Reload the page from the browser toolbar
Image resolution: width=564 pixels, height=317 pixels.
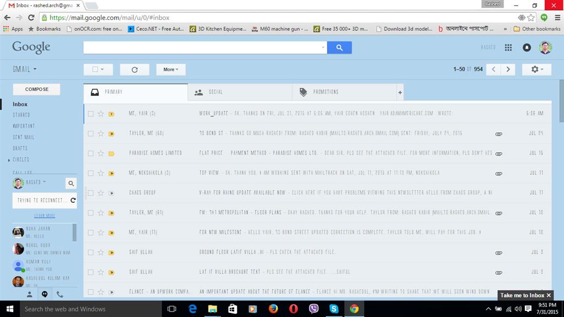click(31, 17)
